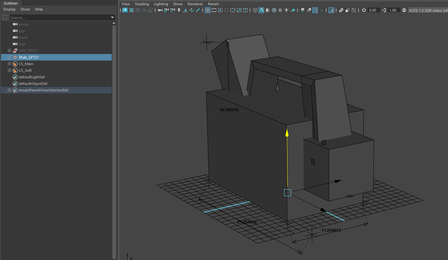Click the Image Plane icon
This screenshot has height=260, width=448.
[185, 10]
